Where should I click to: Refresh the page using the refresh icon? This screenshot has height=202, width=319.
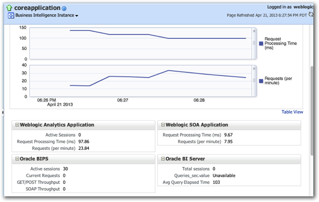pyautogui.click(x=310, y=14)
